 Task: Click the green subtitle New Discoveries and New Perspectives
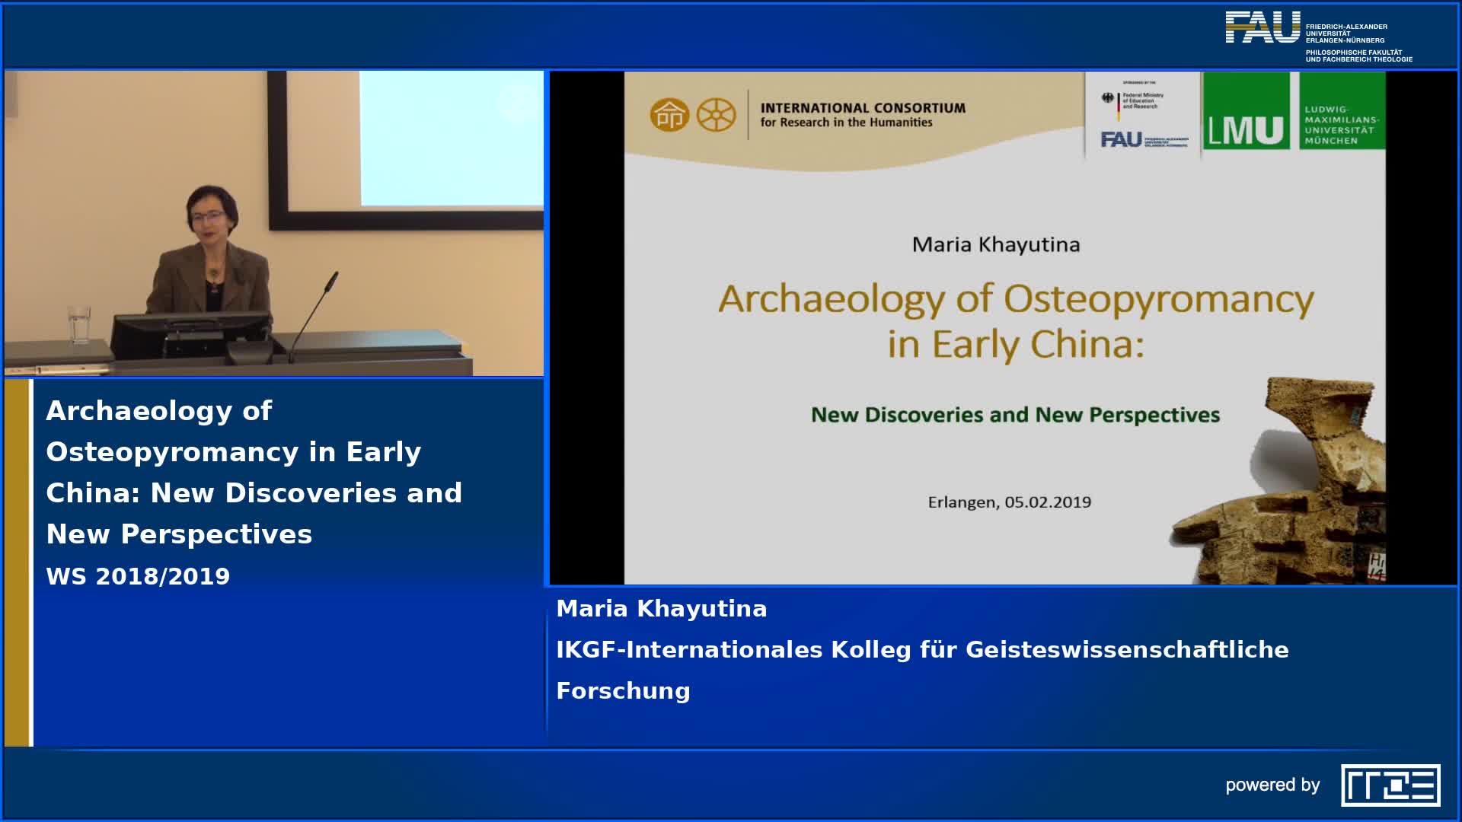click(x=1015, y=415)
